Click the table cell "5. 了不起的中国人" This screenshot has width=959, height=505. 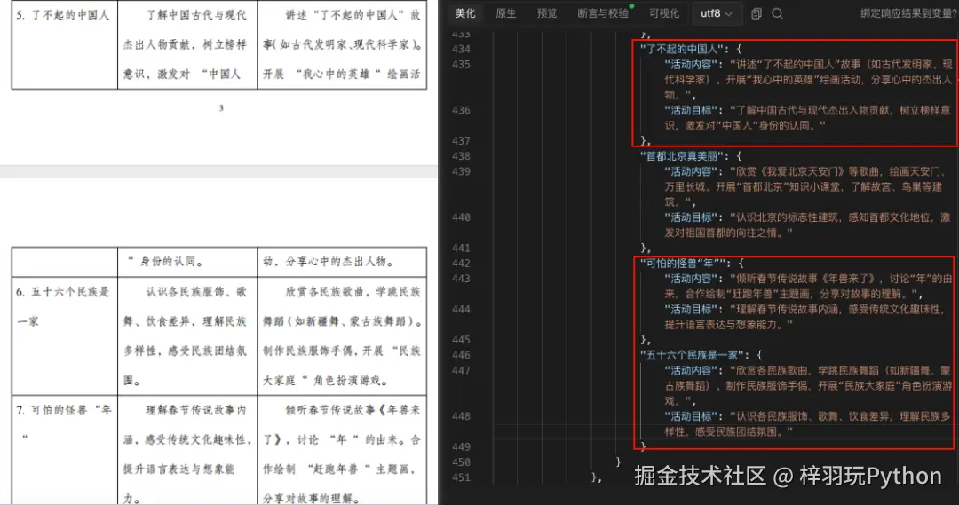(61, 16)
